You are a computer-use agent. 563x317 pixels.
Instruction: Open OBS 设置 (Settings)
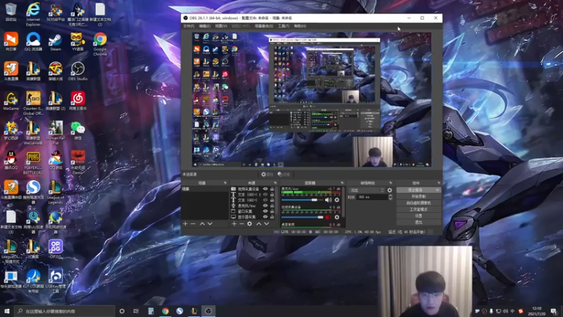pos(419,216)
